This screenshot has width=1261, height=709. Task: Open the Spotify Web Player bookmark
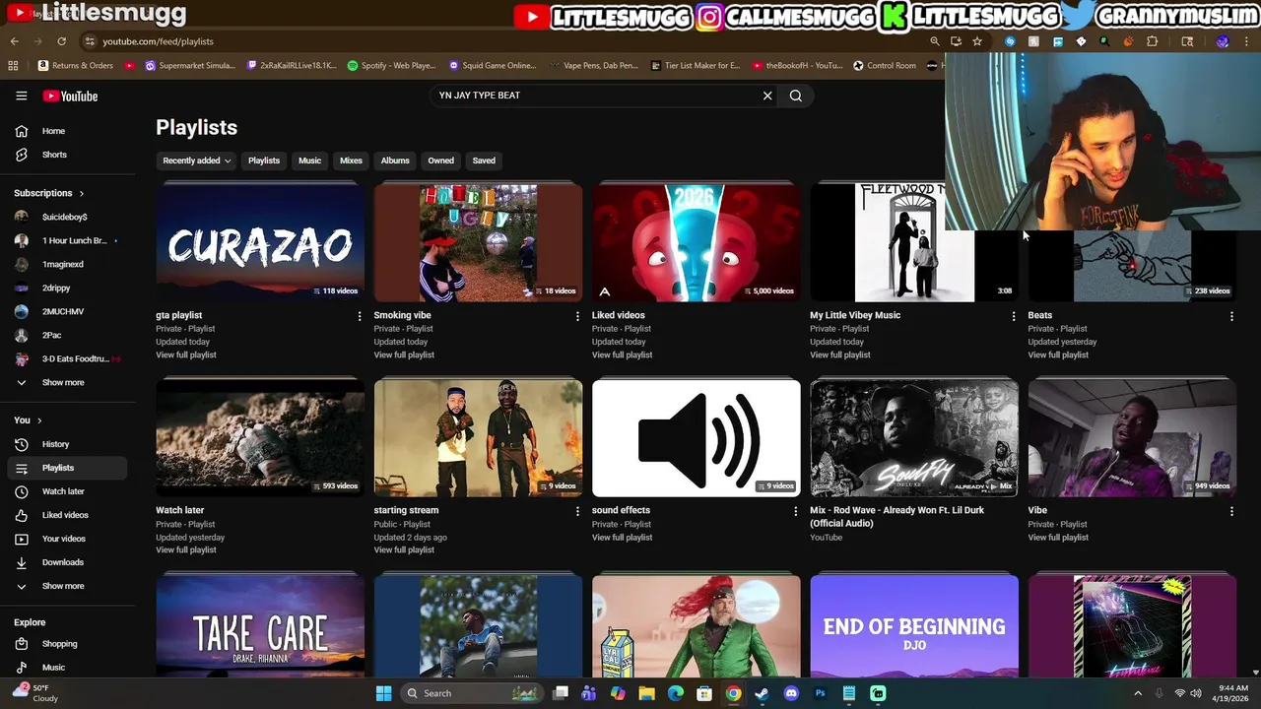pyautogui.click(x=392, y=66)
